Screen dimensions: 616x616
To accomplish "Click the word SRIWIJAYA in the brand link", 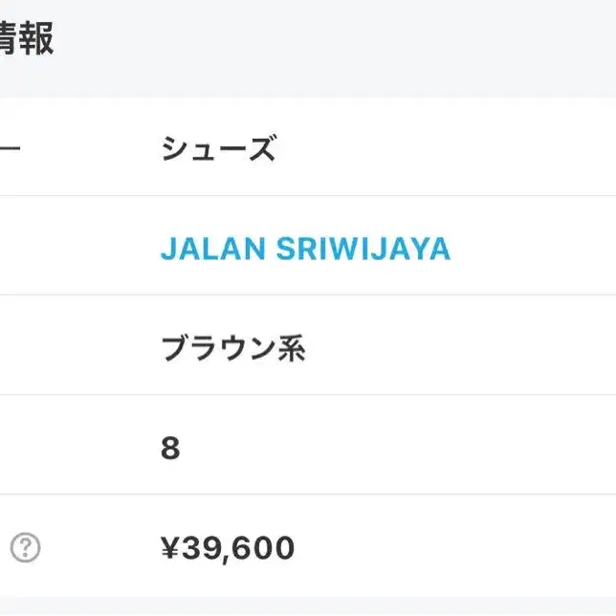I will tap(363, 249).
